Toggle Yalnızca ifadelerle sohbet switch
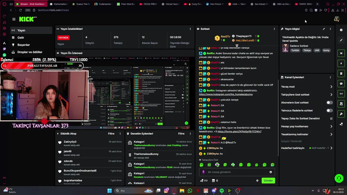 click(329, 110)
